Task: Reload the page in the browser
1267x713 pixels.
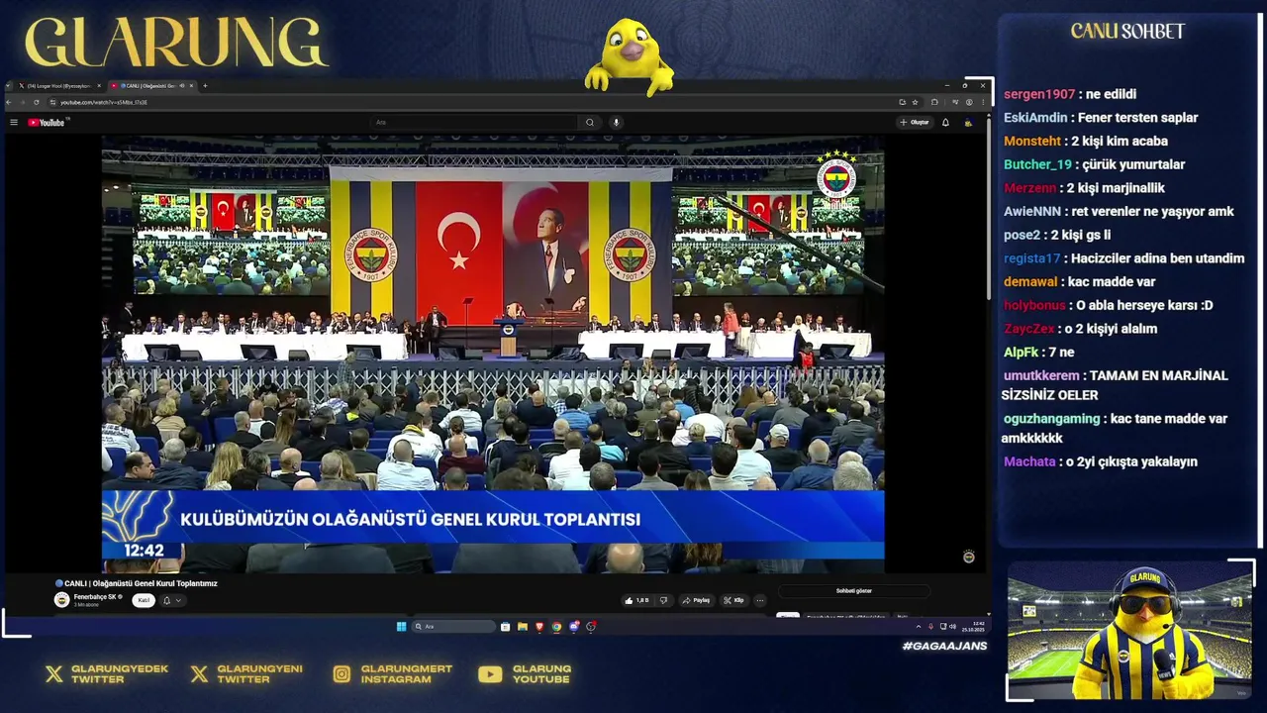Action: click(x=37, y=102)
